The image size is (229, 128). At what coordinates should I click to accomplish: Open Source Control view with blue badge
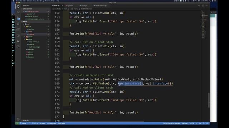[18, 18]
